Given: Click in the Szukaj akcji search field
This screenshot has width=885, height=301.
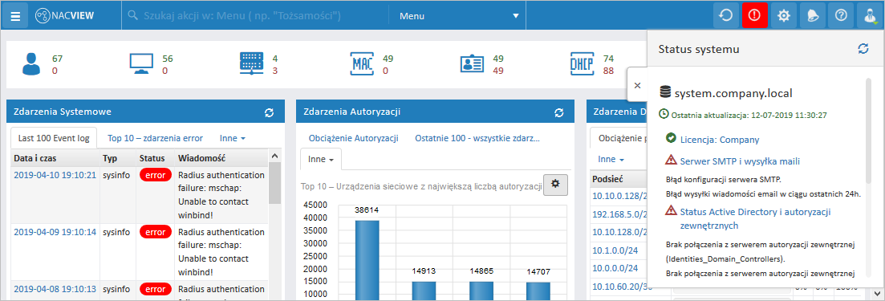Looking at the screenshot, I should [258, 16].
